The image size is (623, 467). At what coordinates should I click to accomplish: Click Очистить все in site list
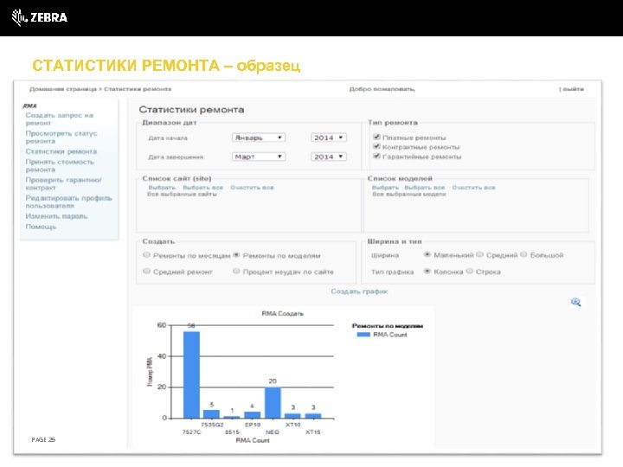[x=252, y=188]
